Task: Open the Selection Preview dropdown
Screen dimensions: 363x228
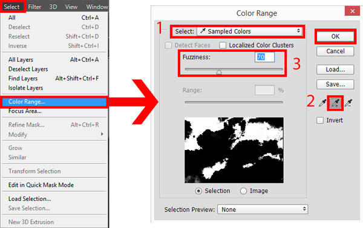Action: coord(263,209)
